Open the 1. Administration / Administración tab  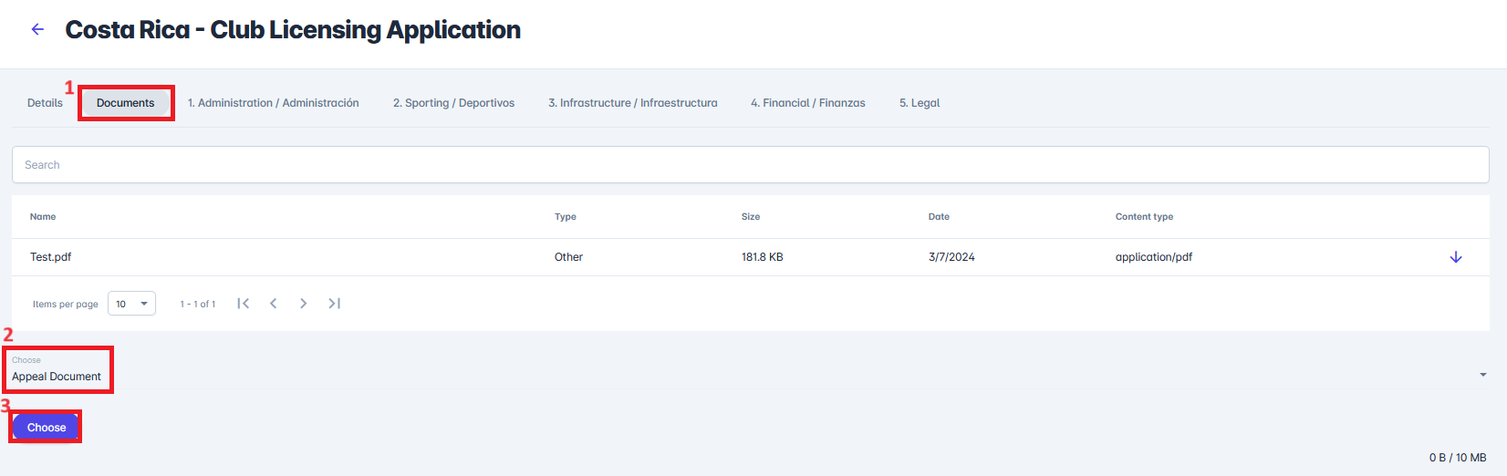point(273,103)
